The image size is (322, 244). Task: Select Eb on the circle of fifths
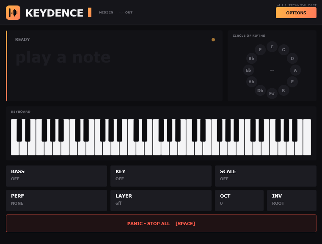click(248, 70)
